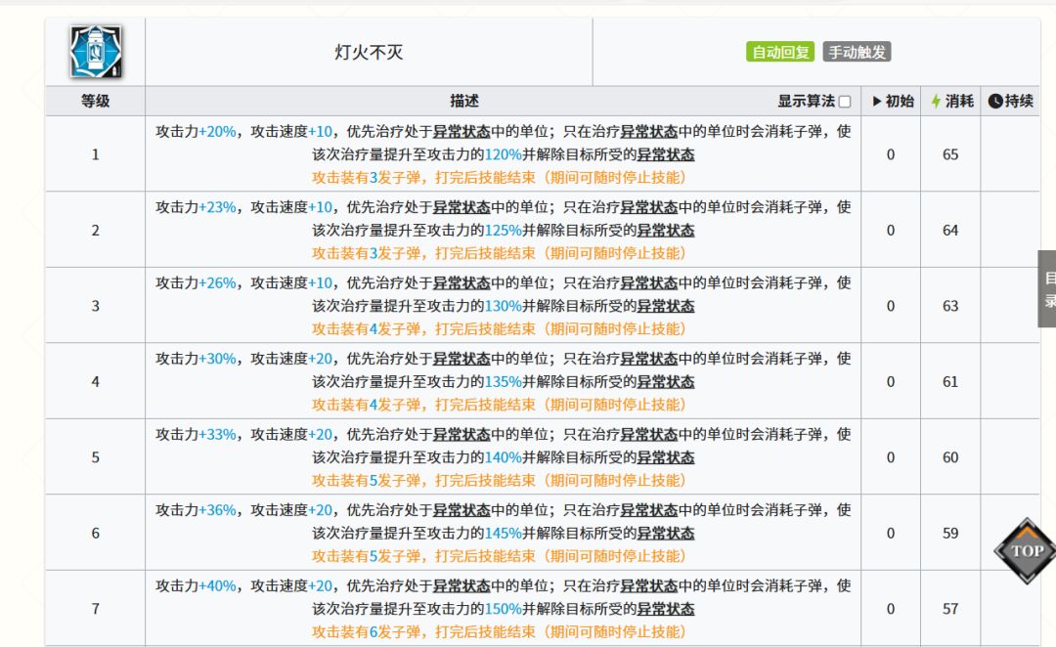Click the 消耗 value 61
Viewport: 1056px width, 647px height.
(950, 382)
